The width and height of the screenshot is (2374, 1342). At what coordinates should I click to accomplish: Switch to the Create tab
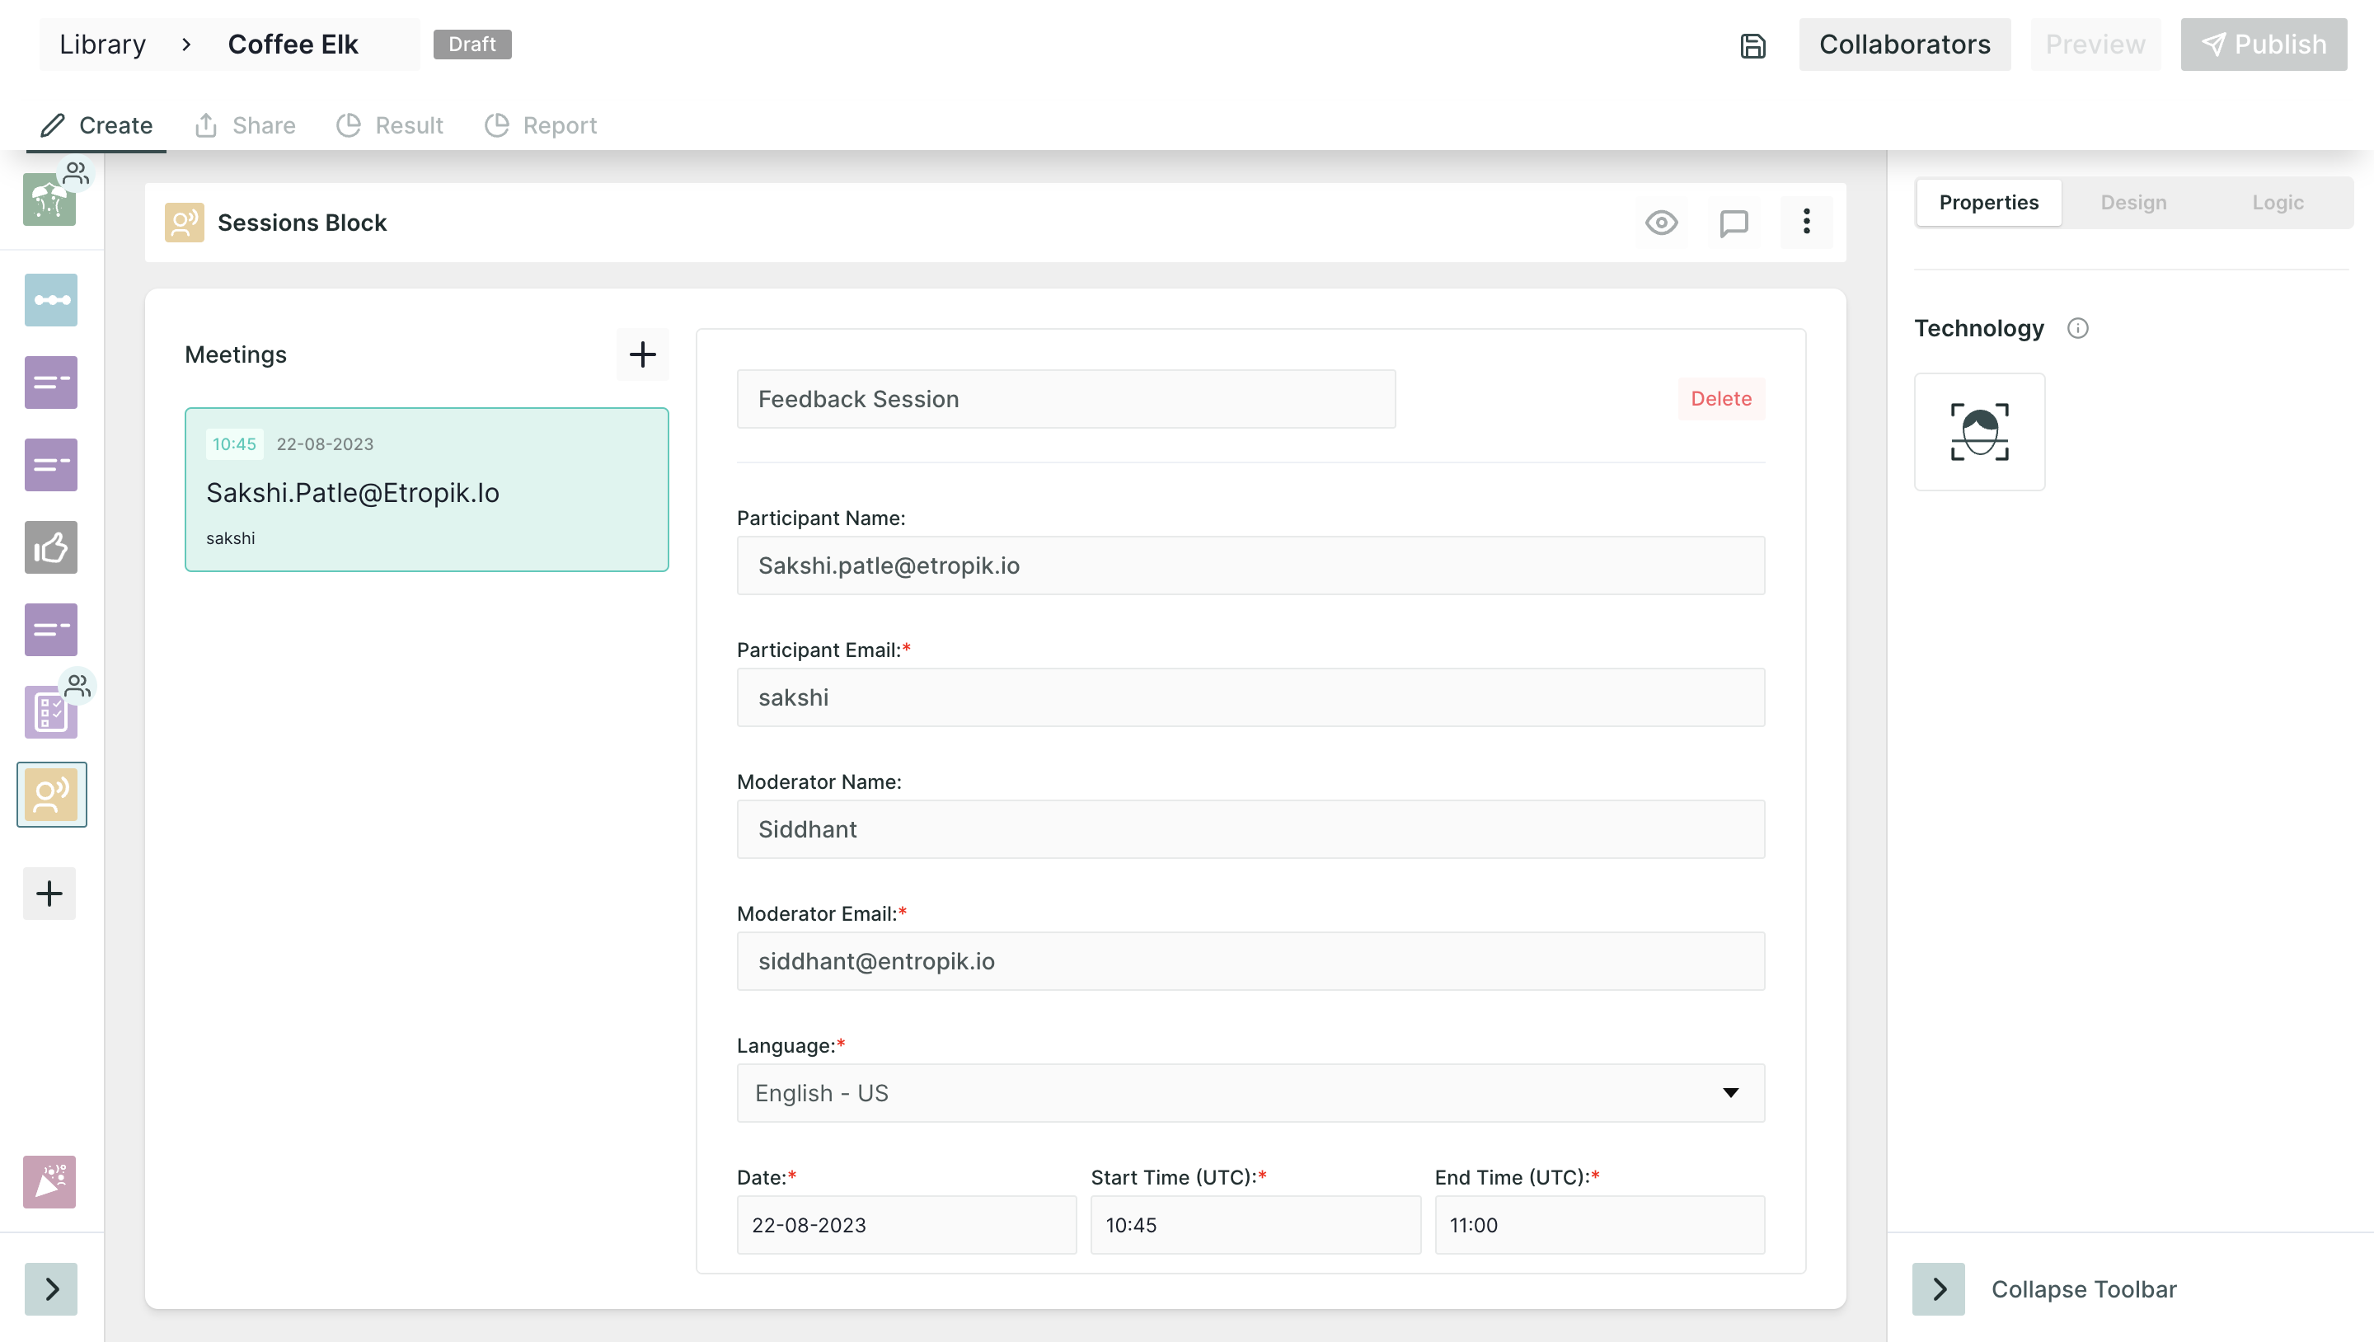(96, 125)
